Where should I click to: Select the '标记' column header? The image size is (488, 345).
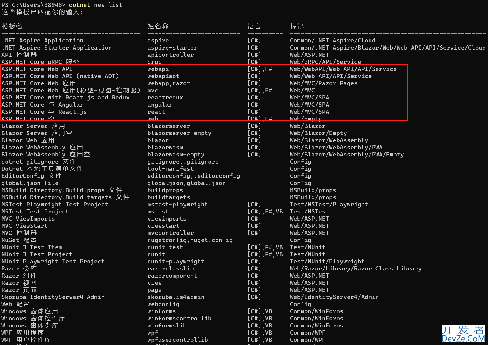[297, 26]
